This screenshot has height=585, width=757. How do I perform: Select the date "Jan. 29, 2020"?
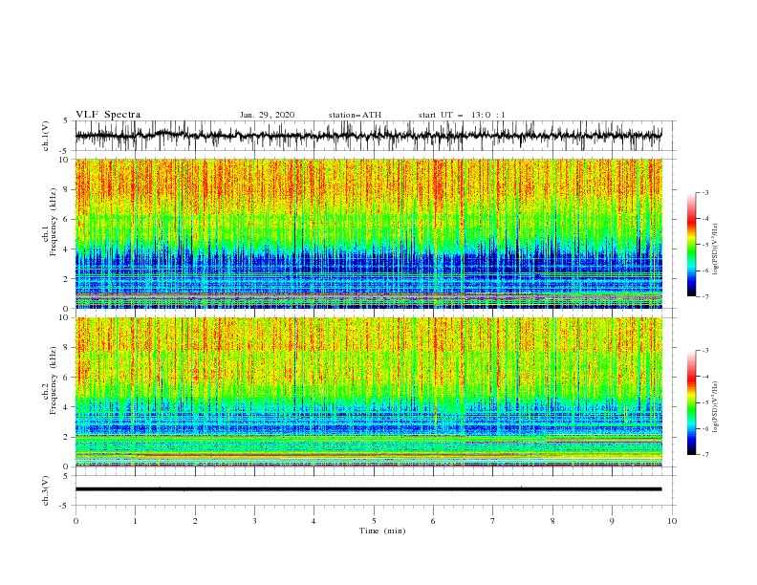click(267, 115)
